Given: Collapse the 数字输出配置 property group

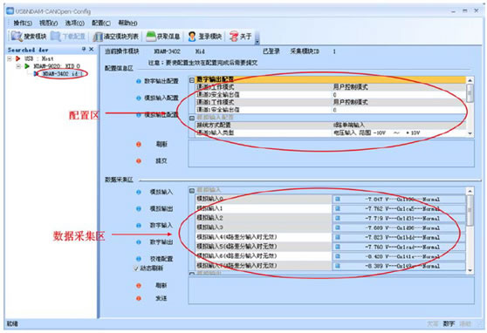Looking at the screenshot, I should pos(192,80).
